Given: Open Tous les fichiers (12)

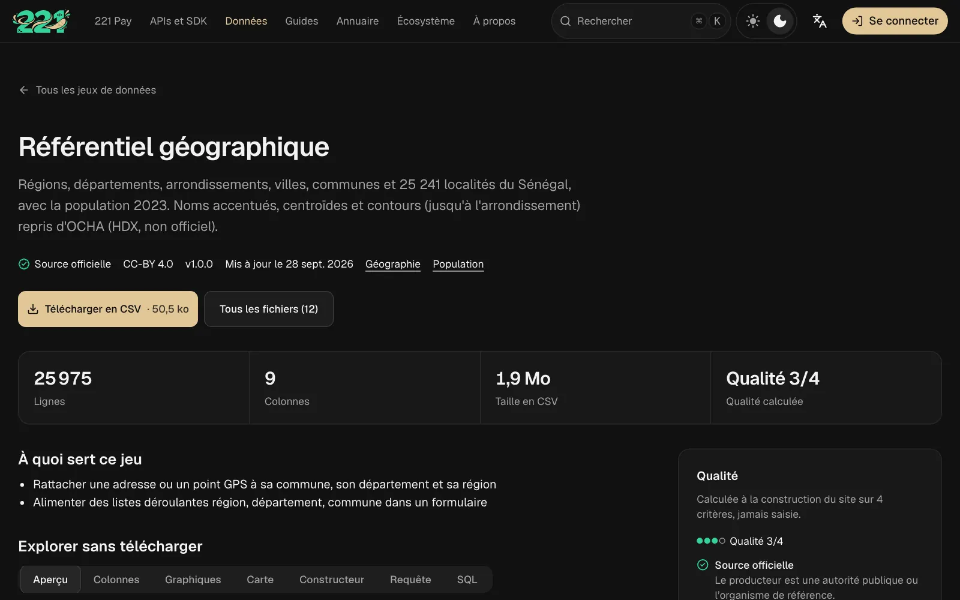Looking at the screenshot, I should tap(269, 309).
